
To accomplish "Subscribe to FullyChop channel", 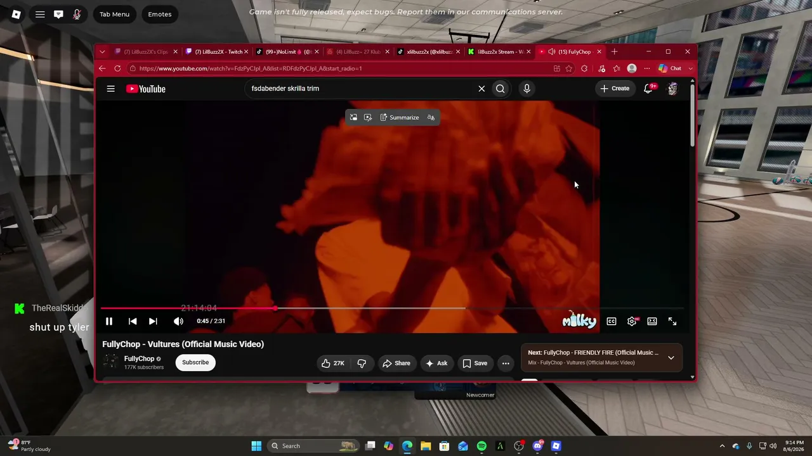I will click(x=195, y=362).
